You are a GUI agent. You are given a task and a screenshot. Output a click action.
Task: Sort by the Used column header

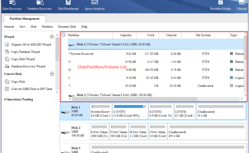148,35
